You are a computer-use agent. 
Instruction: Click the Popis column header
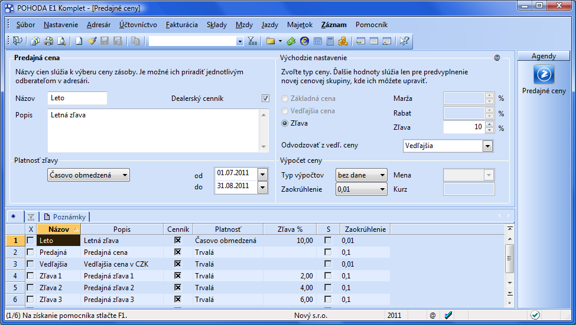(x=122, y=229)
